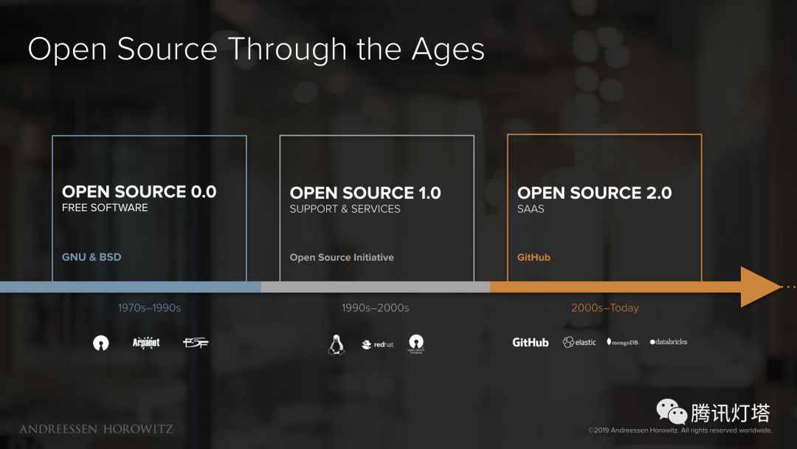Click the GitHub logo below 2000s–Today
The height and width of the screenshot is (449, 797).
tap(530, 342)
